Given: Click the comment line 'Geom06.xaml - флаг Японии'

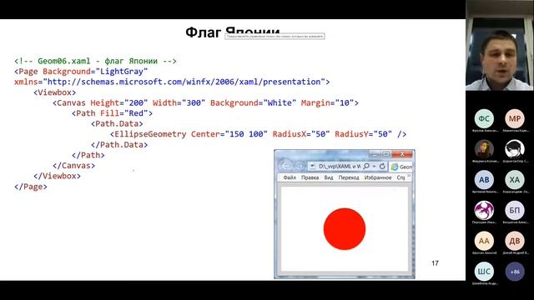Looking at the screenshot, I should pos(95,61).
